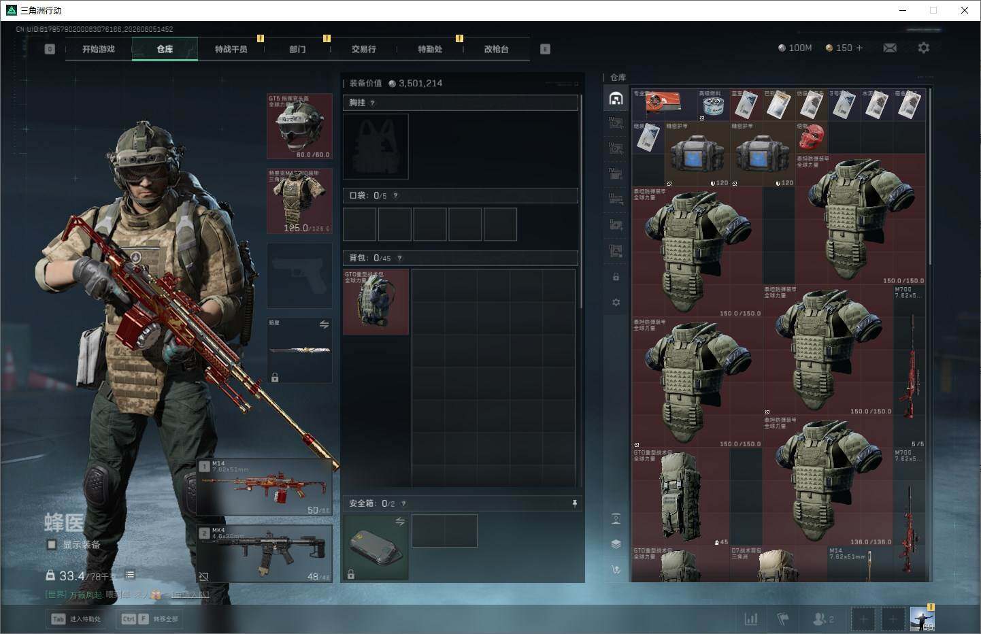
Task: Select the red graphics card item in stash
Action: pos(665,105)
